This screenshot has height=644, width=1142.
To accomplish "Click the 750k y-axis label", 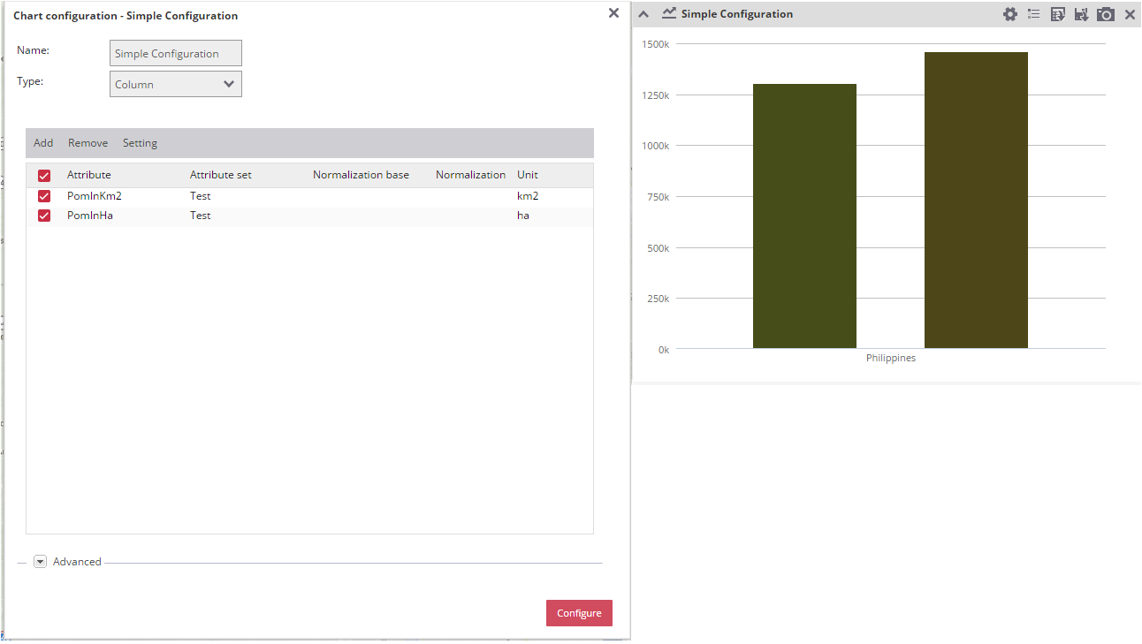I will (x=659, y=197).
